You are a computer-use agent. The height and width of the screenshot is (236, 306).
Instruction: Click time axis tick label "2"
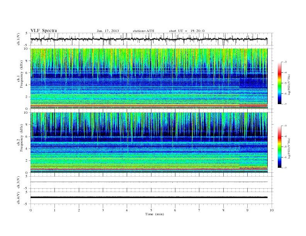point(79,210)
